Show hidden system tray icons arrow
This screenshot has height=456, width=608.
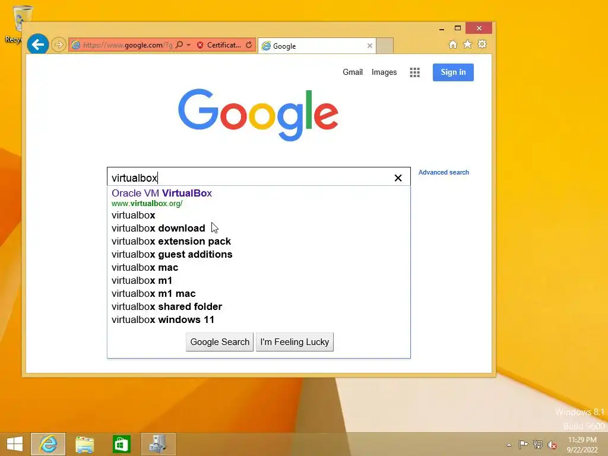coord(509,445)
